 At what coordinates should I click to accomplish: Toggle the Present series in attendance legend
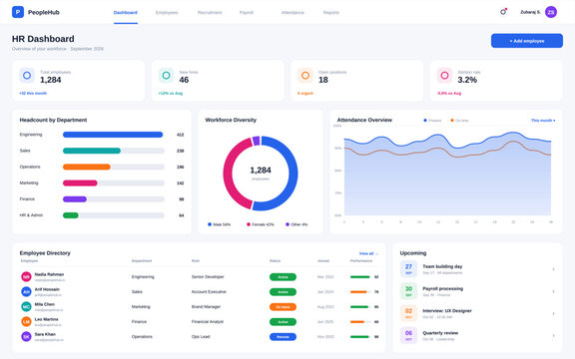[x=432, y=120]
